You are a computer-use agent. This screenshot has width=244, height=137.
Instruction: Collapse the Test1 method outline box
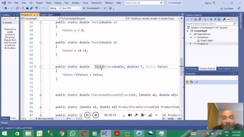(41, 22)
